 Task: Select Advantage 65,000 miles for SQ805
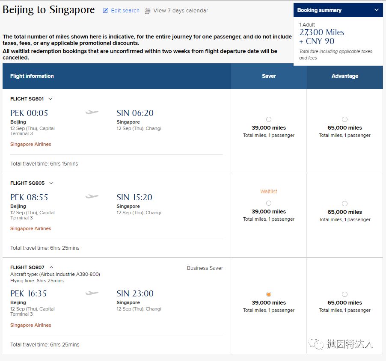tap(344, 204)
